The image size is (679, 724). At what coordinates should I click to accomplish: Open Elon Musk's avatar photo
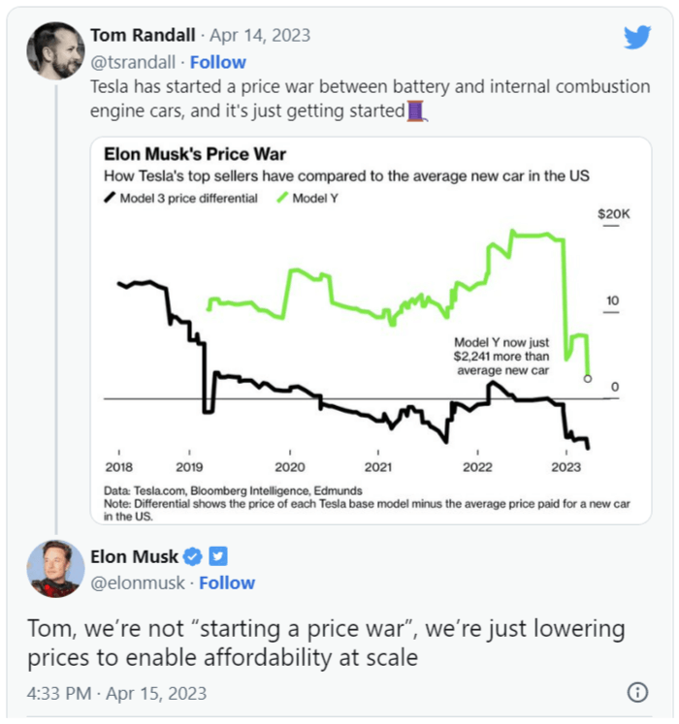(x=54, y=569)
